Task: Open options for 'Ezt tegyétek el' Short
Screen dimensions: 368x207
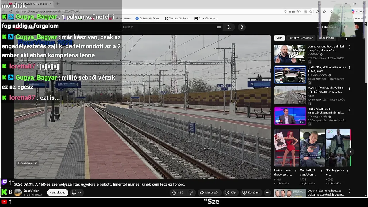Action: (348, 172)
